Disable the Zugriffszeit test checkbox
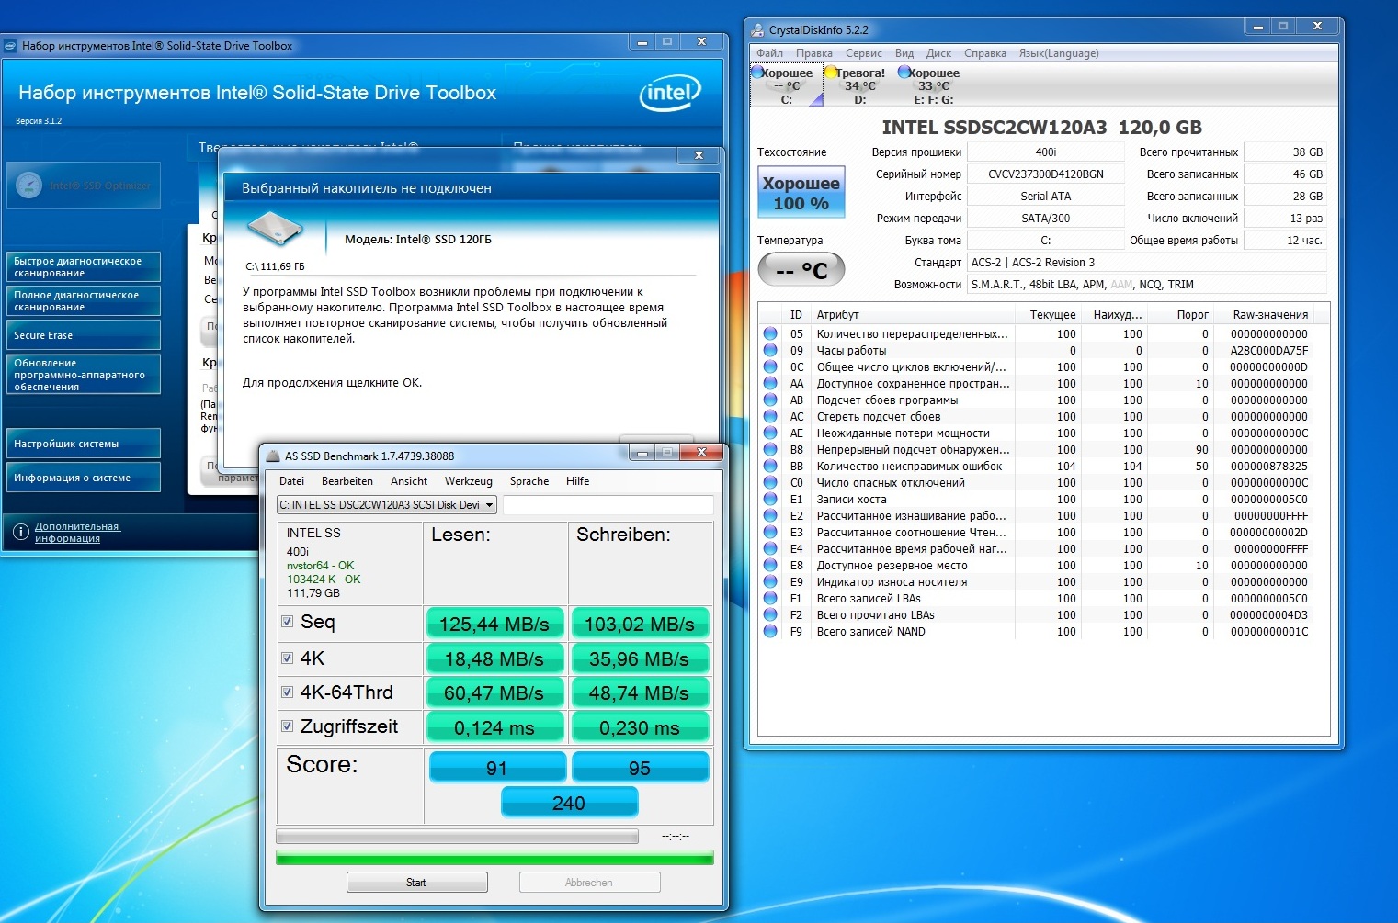Image resolution: width=1398 pixels, height=923 pixels. (288, 726)
